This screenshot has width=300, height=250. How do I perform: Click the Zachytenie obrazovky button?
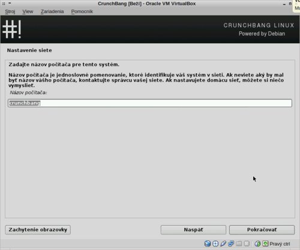point(38,230)
